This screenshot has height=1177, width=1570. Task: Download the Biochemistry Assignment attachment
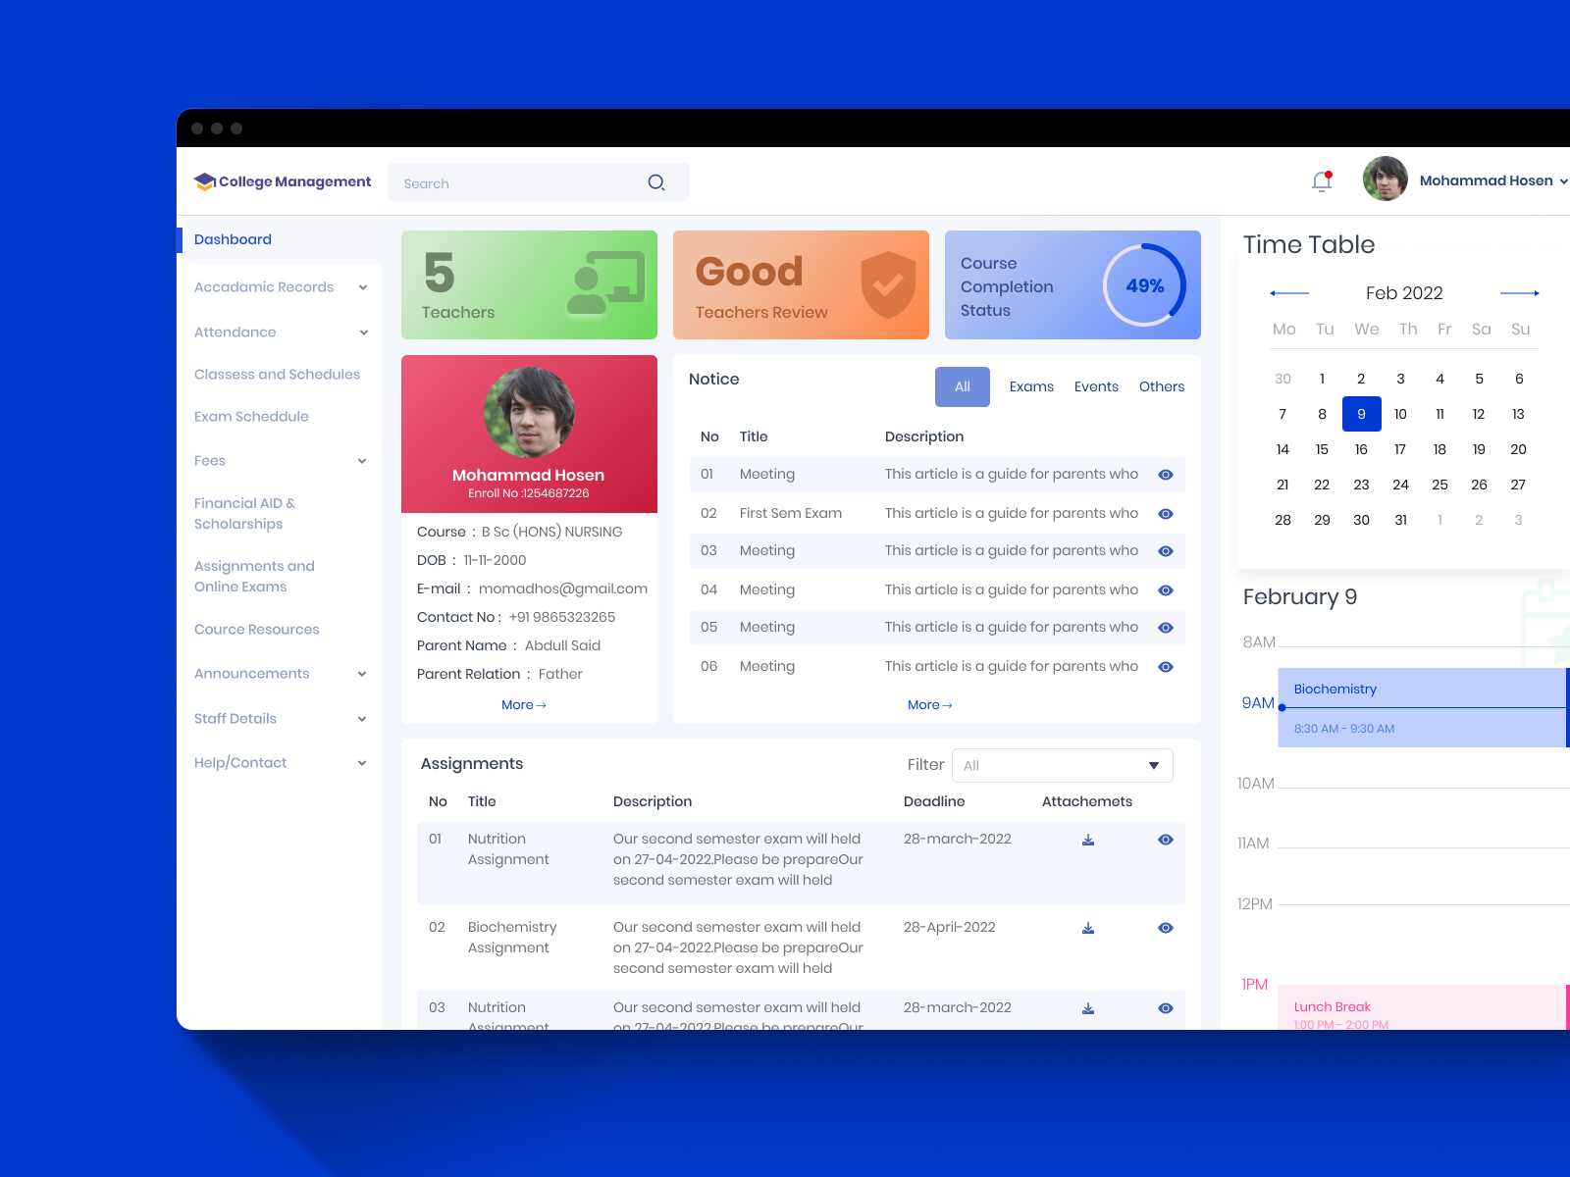tap(1087, 927)
